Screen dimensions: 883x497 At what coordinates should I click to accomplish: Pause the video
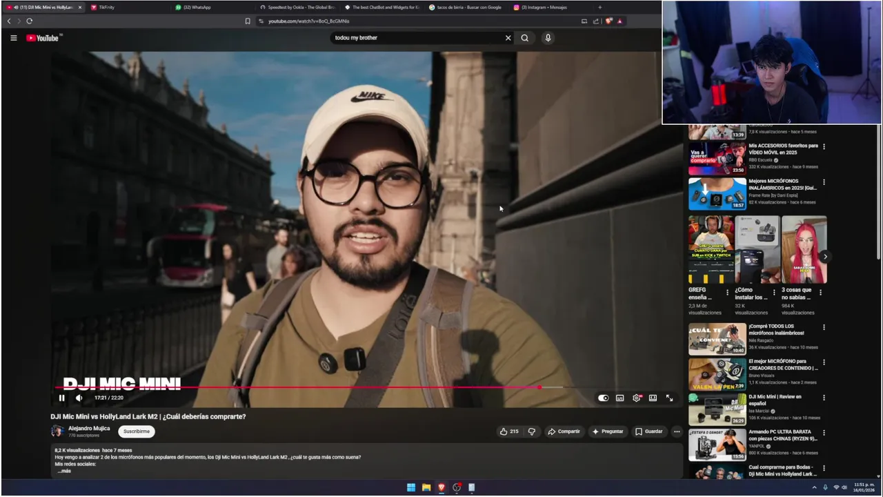pos(61,398)
